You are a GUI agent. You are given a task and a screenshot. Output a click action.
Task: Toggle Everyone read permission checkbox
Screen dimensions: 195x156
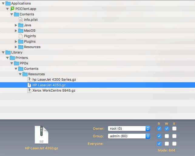click(x=159, y=144)
